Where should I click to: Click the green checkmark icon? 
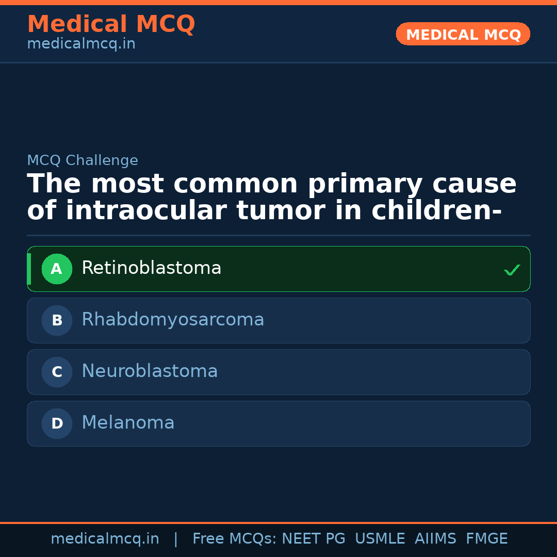pyautogui.click(x=512, y=270)
